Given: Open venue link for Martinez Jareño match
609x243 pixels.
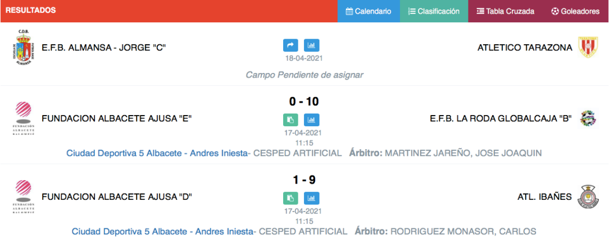Looking at the screenshot, I should 157,153.
